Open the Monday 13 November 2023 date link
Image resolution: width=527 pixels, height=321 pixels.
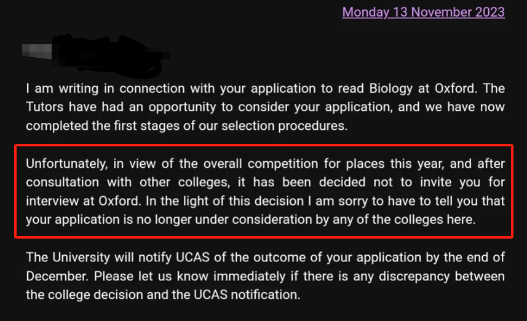[x=423, y=12]
